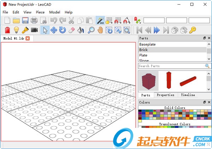Select the tall narrow brick thumbnail

pyautogui.click(x=169, y=80)
